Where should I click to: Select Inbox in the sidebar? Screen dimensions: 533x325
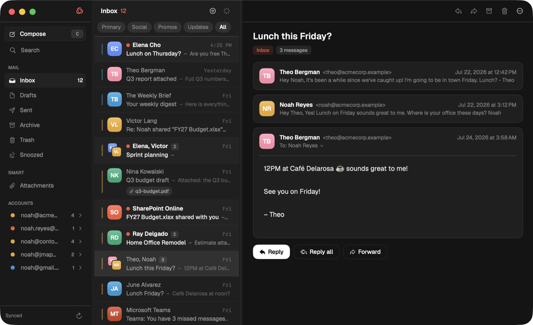point(45,80)
